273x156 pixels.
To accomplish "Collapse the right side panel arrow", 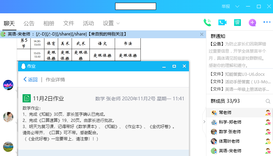I will click(x=204, y=122).
